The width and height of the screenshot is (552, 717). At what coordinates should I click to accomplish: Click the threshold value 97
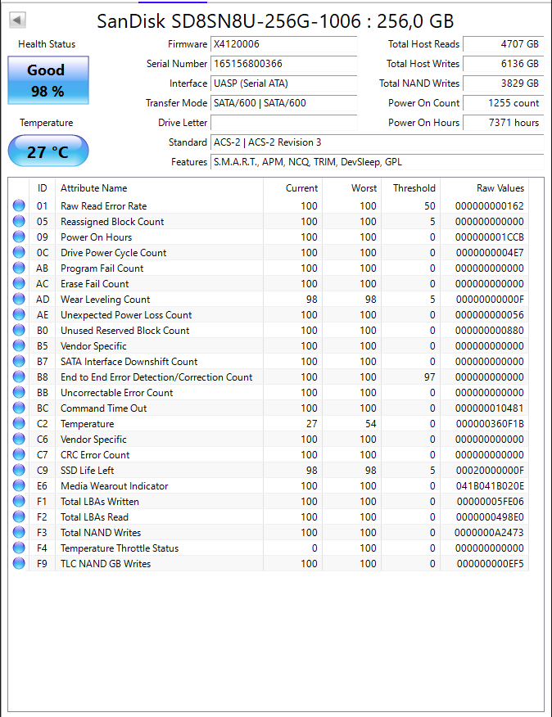point(429,377)
